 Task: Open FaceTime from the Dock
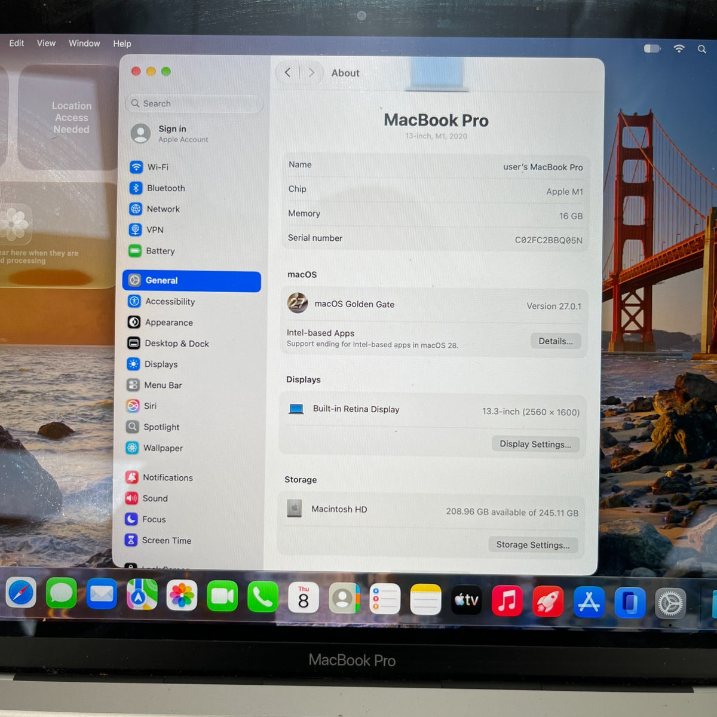pos(222,597)
